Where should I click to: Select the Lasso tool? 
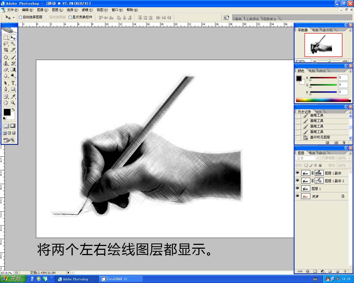pyautogui.click(x=6, y=44)
